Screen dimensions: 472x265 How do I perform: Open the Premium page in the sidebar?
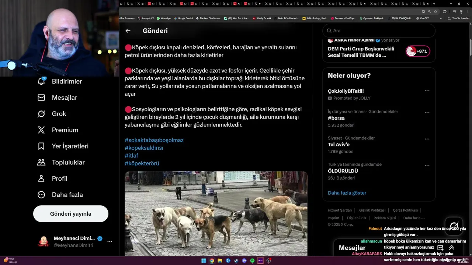pyautogui.click(x=58, y=130)
